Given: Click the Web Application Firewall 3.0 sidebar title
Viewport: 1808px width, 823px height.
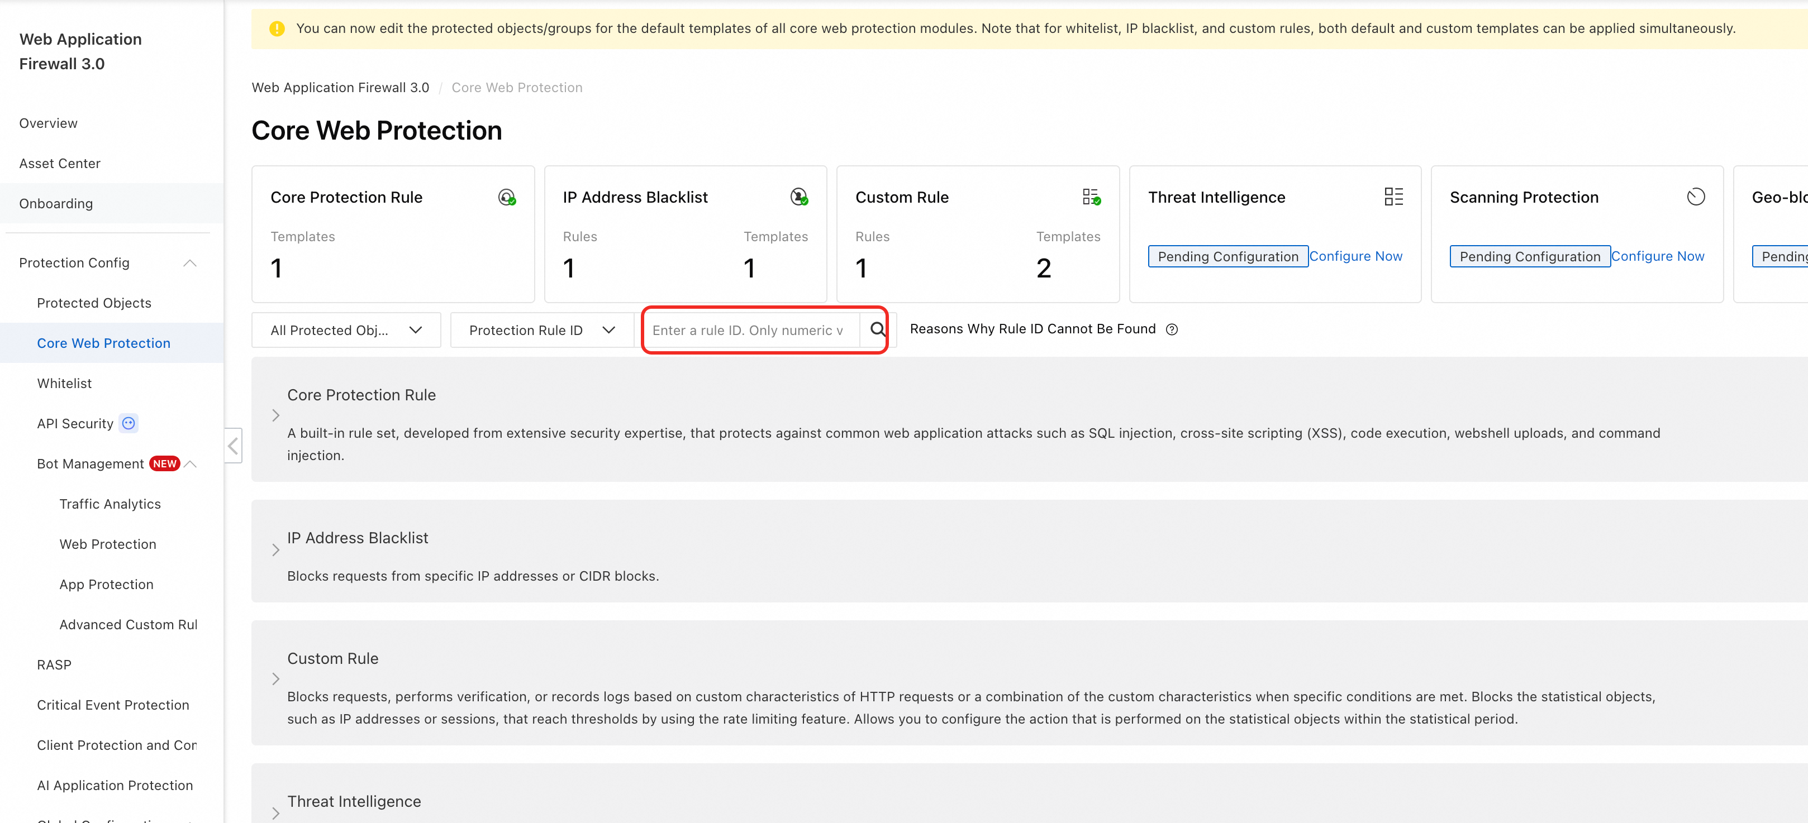Looking at the screenshot, I should 80,51.
